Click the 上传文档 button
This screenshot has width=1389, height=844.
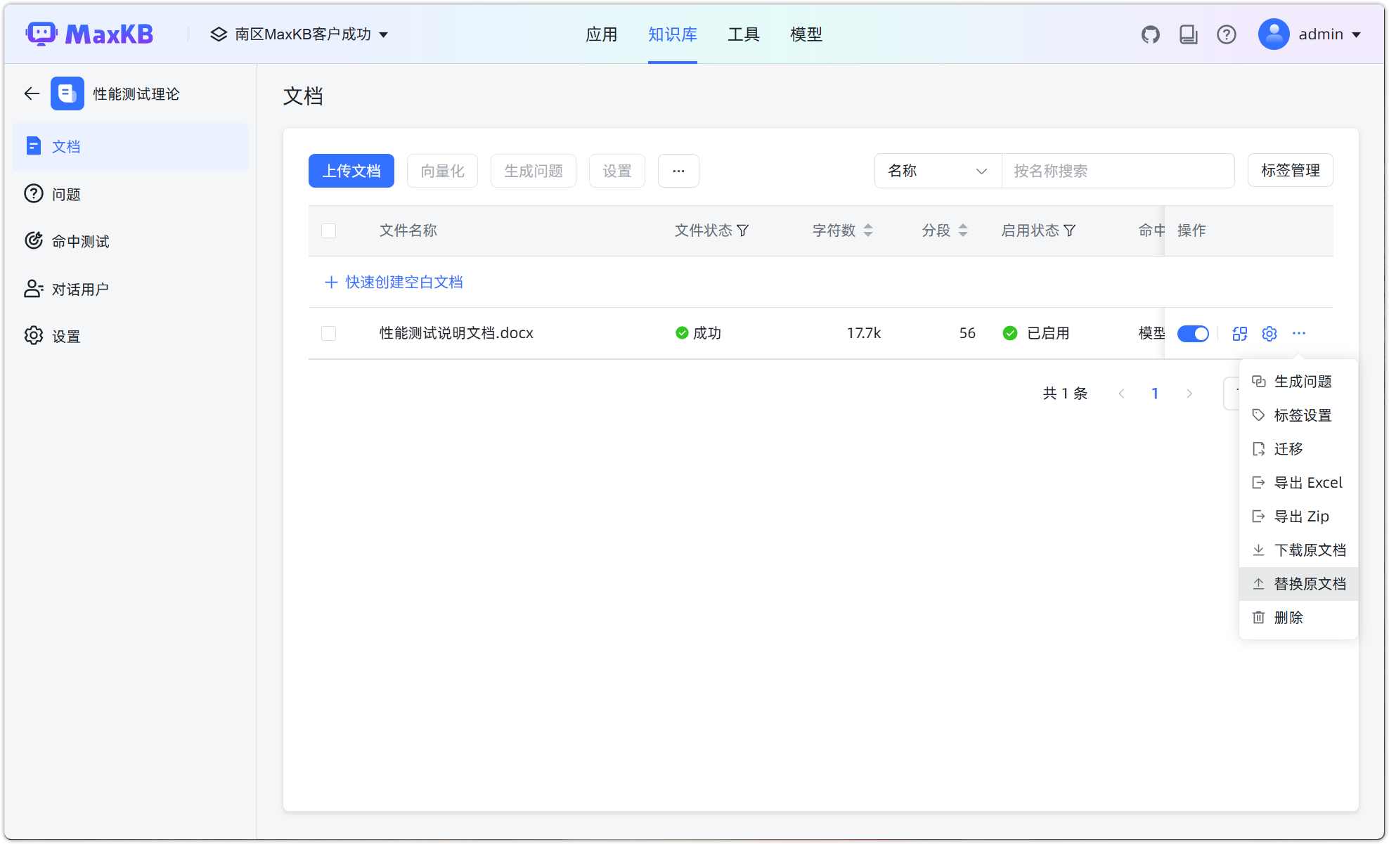click(351, 171)
